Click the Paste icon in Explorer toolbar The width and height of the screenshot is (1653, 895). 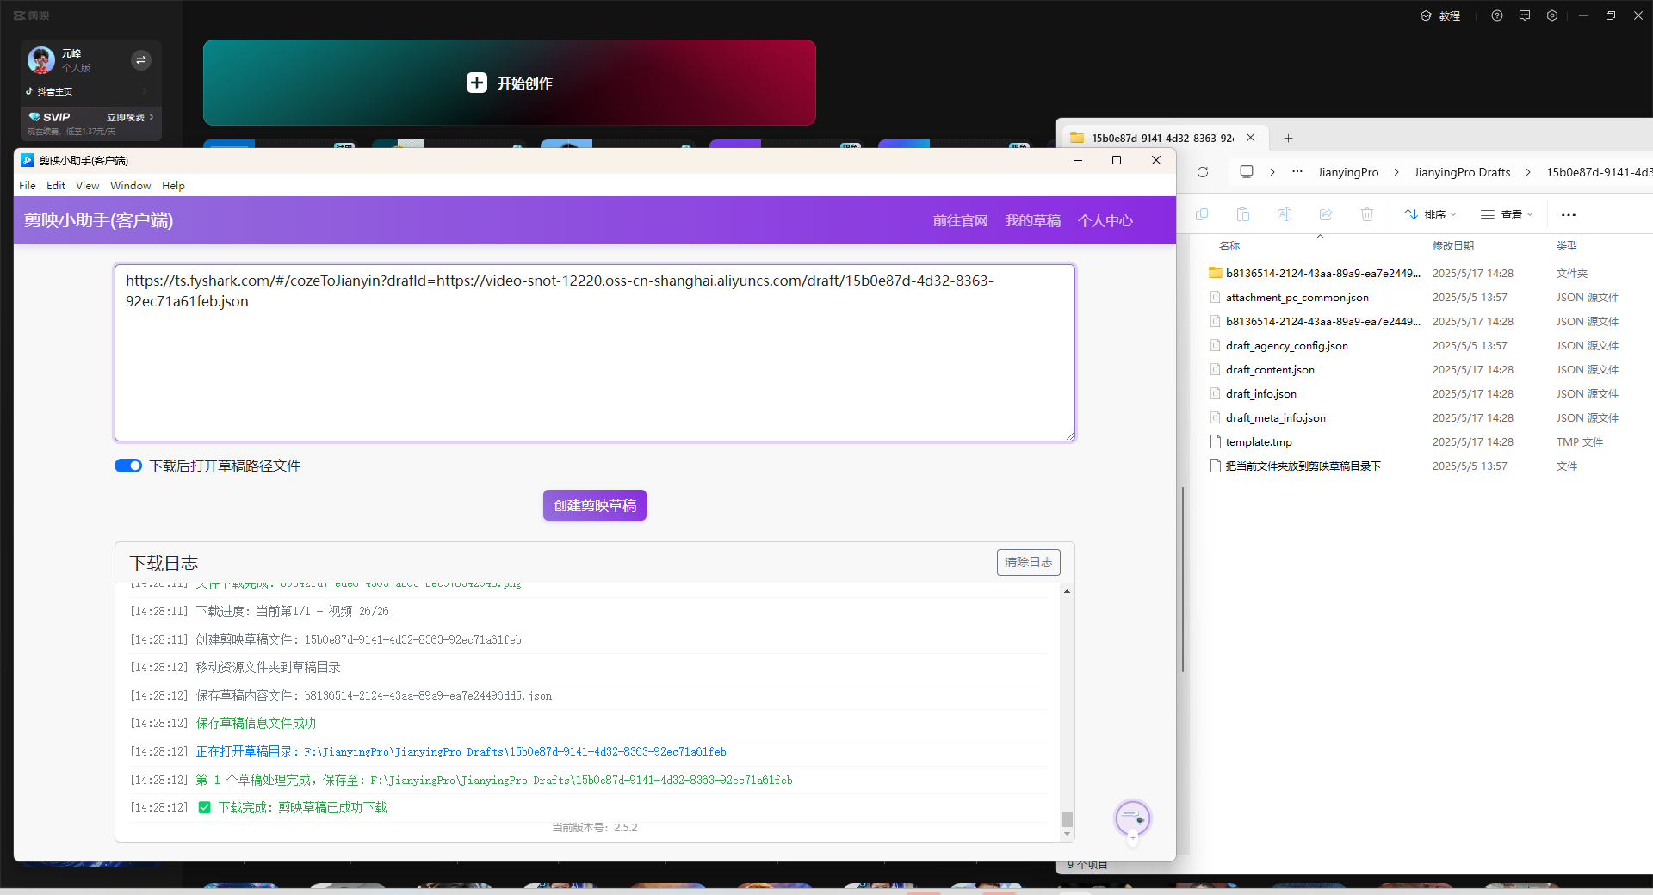click(1243, 214)
